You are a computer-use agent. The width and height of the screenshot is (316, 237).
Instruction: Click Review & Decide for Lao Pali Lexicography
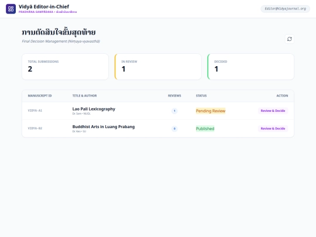click(x=273, y=111)
